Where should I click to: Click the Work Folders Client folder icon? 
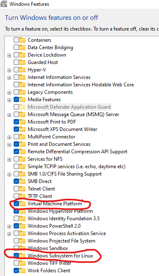(22, 271)
